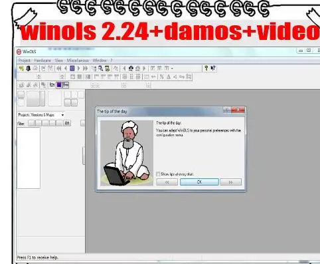This screenshot has height=264, width=320.
Task: Click the purple square icon in third toolbar
Action: 59,85
